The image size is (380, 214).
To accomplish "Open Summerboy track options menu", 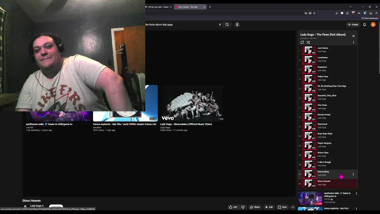I will [353, 174].
